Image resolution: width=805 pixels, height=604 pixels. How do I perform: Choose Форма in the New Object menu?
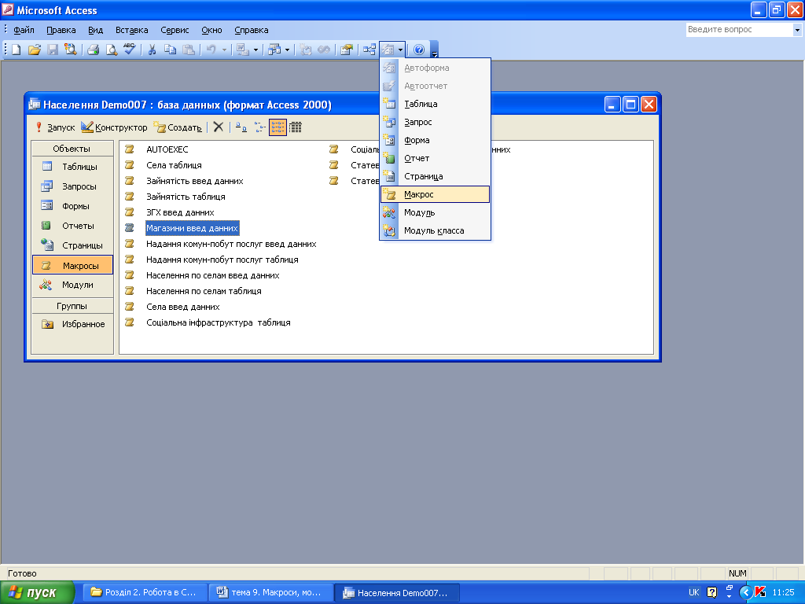click(x=435, y=140)
